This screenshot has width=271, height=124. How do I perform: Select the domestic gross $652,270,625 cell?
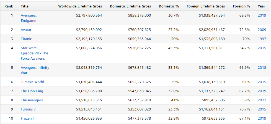140,82
